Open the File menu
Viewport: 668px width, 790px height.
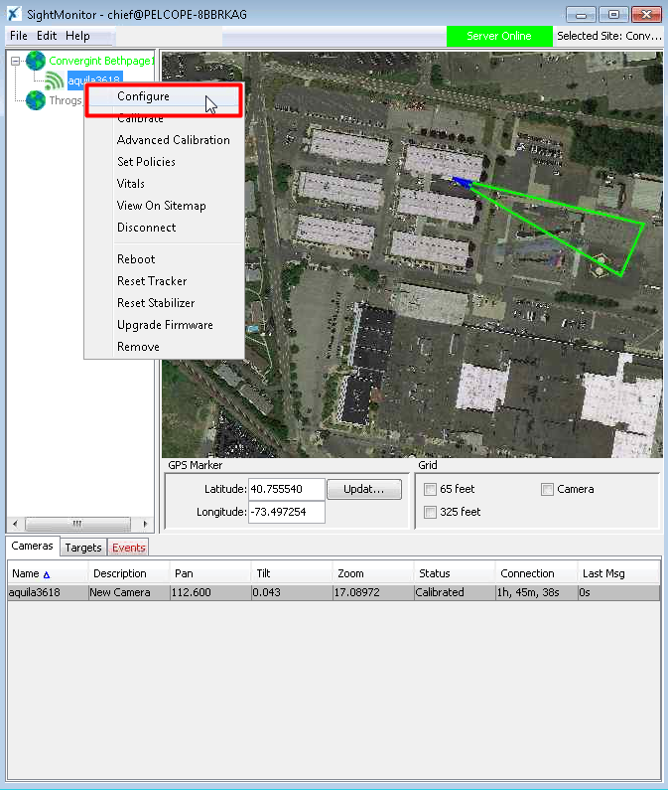pyautogui.click(x=19, y=36)
